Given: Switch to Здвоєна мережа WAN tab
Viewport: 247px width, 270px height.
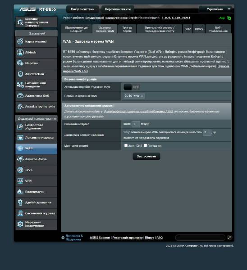Looking at the screenshot, I should 105,29.
